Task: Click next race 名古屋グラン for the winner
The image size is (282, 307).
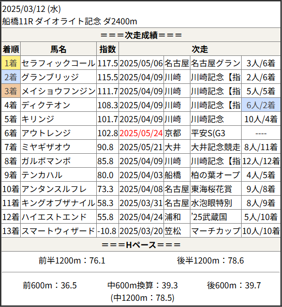Action: tap(216, 63)
